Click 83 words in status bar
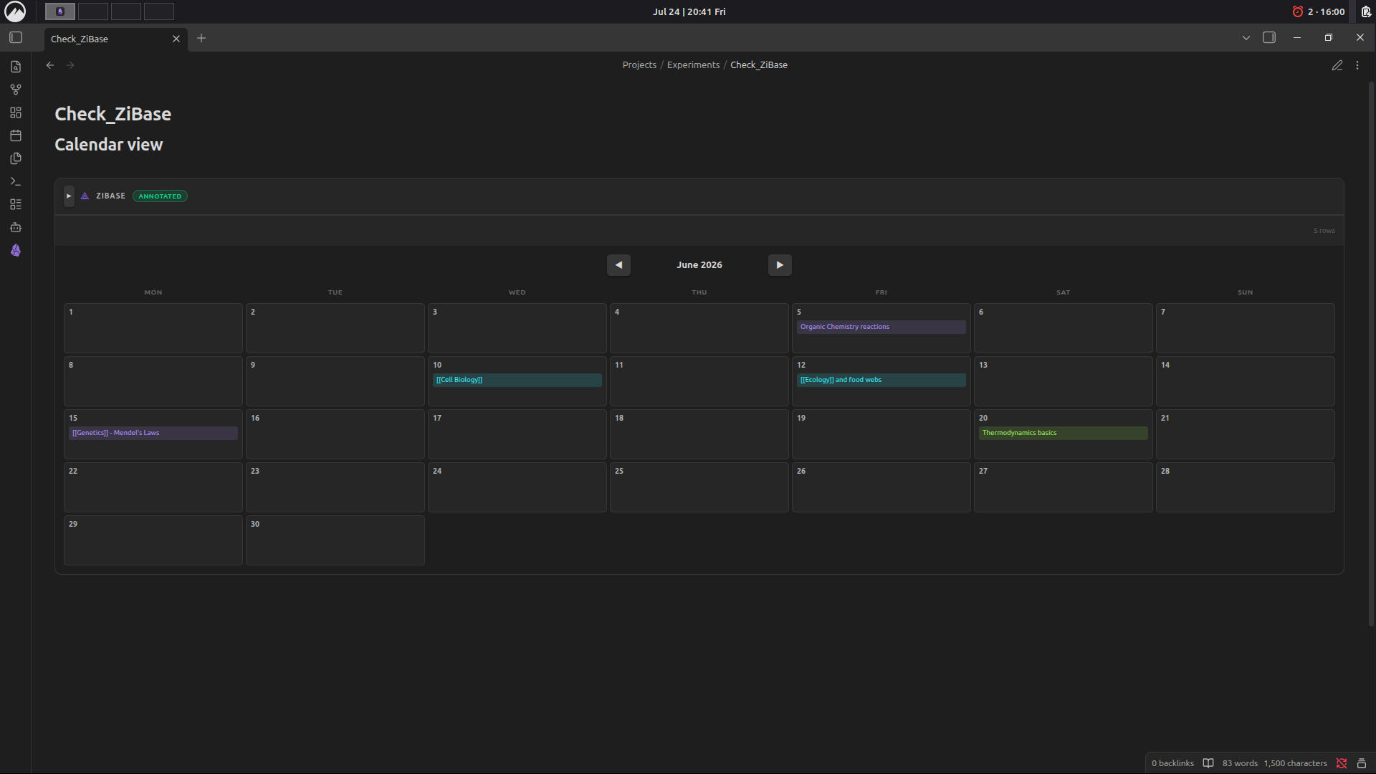Screen dimensions: 1376x774 (1240, 763)
